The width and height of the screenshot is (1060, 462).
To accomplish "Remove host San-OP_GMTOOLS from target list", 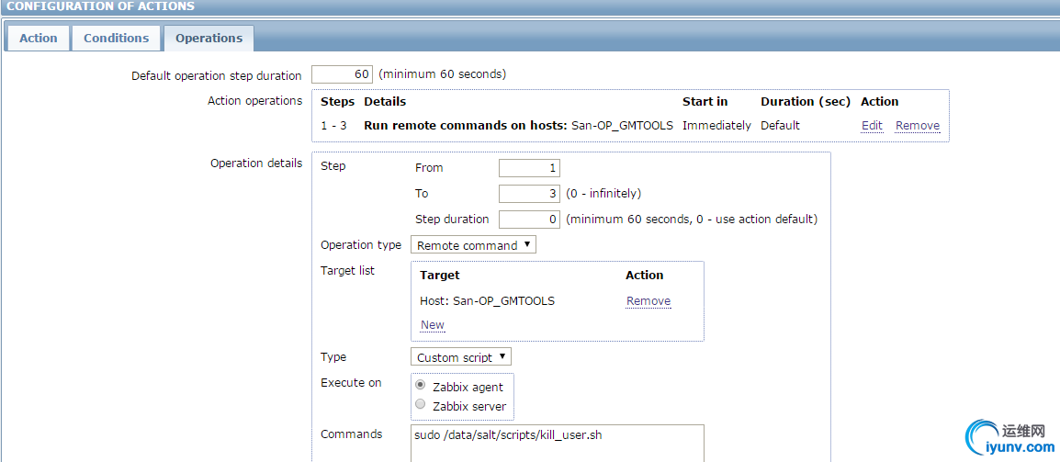I will coord(648,301).
